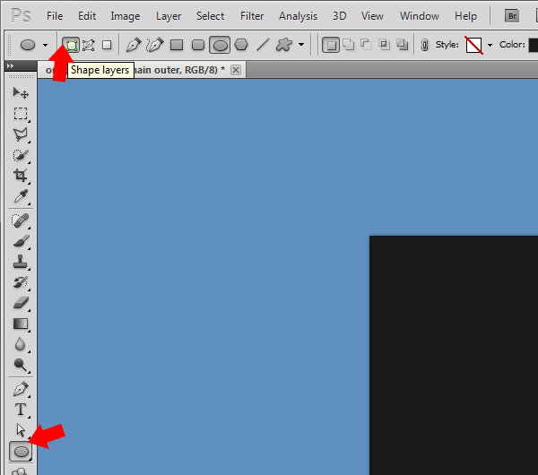Open the File menu
Viewport: 538px width, 475px height.
point(55,16)
